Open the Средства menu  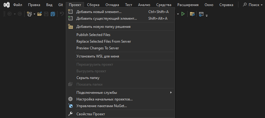coord(163,5)
